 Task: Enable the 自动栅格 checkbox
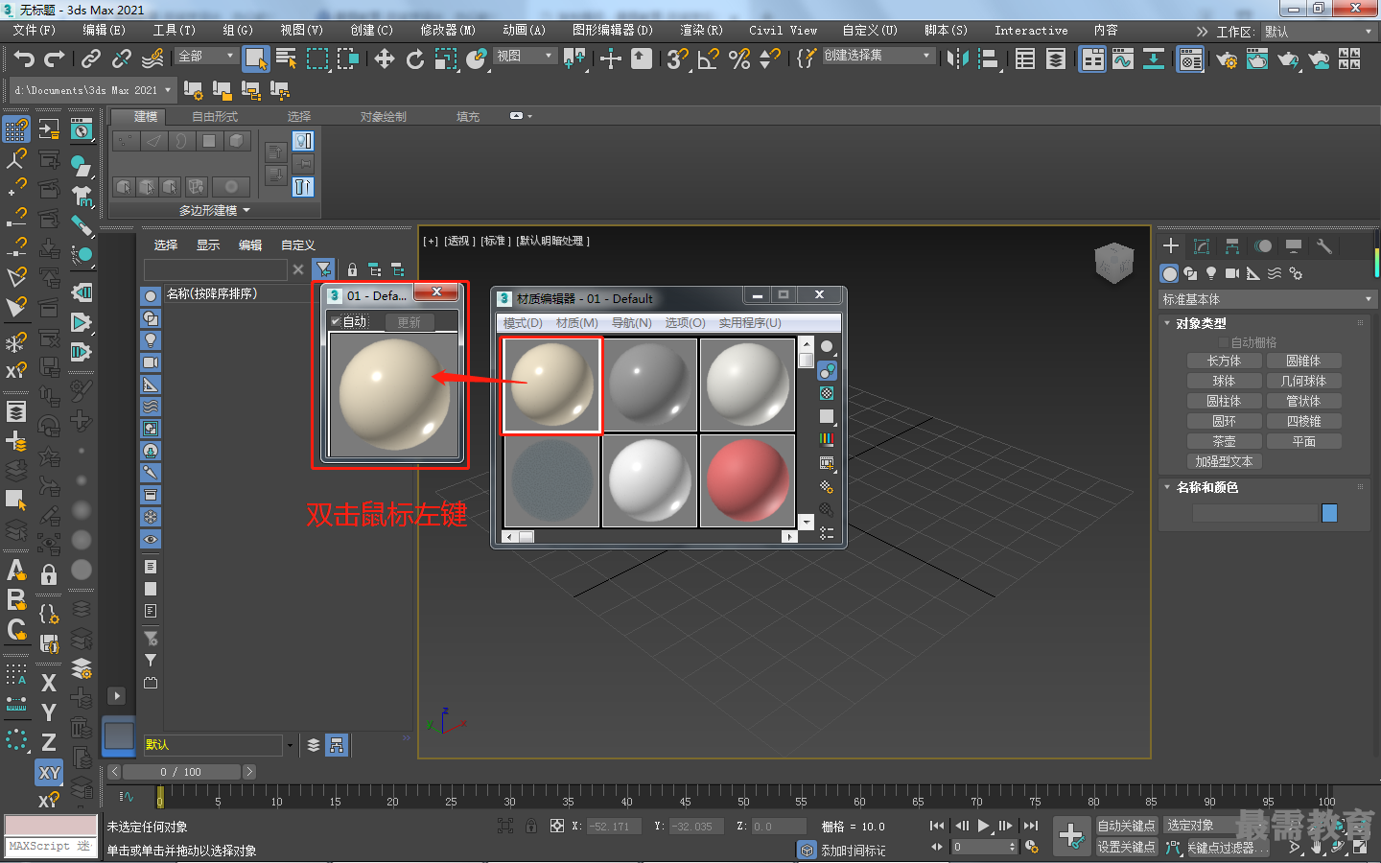pos(1224,342)
